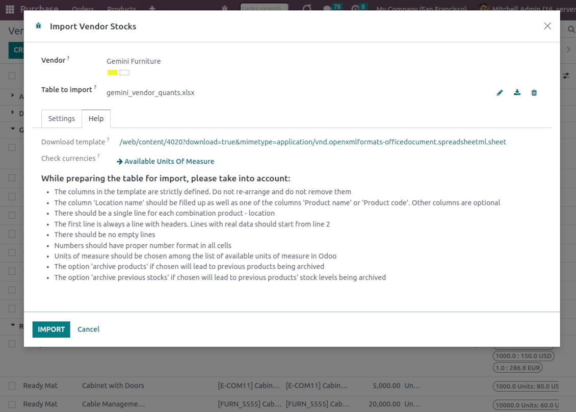Click the 5,000.00 quantity cell
Viewport: 576px width, 412px height.
click(x=386, y=386)
